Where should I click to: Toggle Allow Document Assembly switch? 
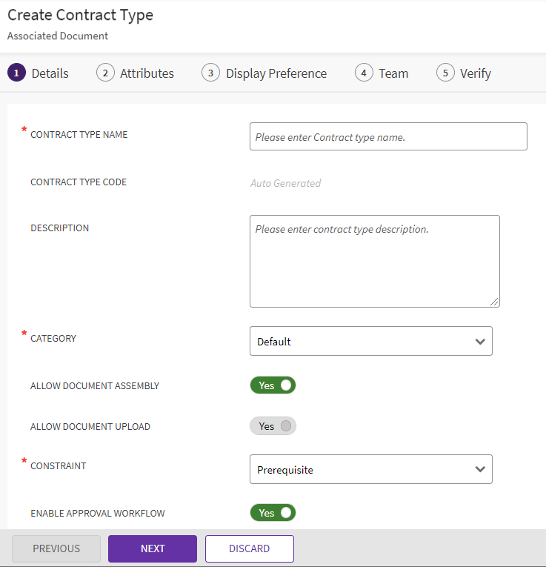(x=273, y=385)
